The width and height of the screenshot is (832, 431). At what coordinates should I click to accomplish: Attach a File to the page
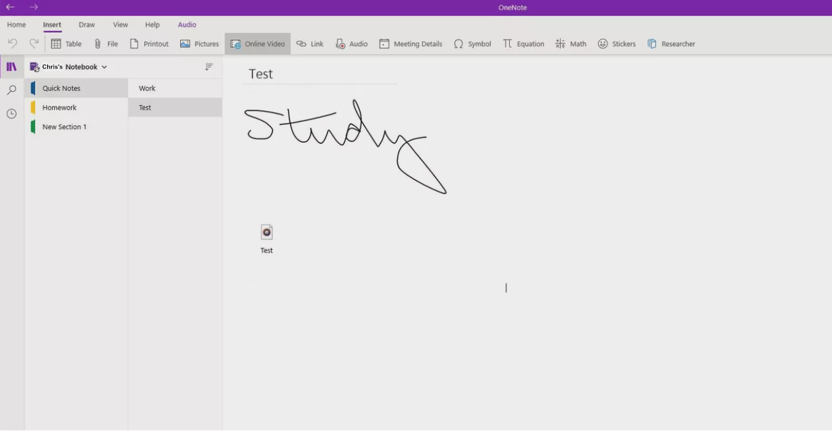(107, 43)
